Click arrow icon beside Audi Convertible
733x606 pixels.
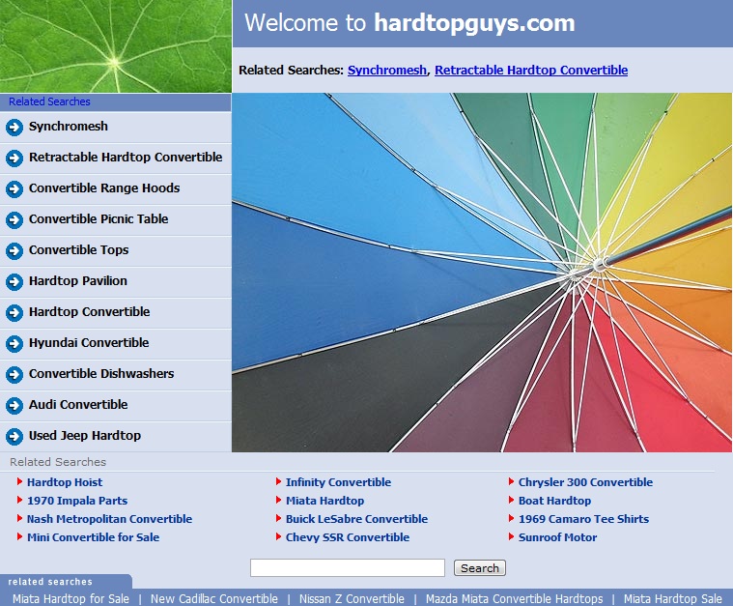coord(14,405)
